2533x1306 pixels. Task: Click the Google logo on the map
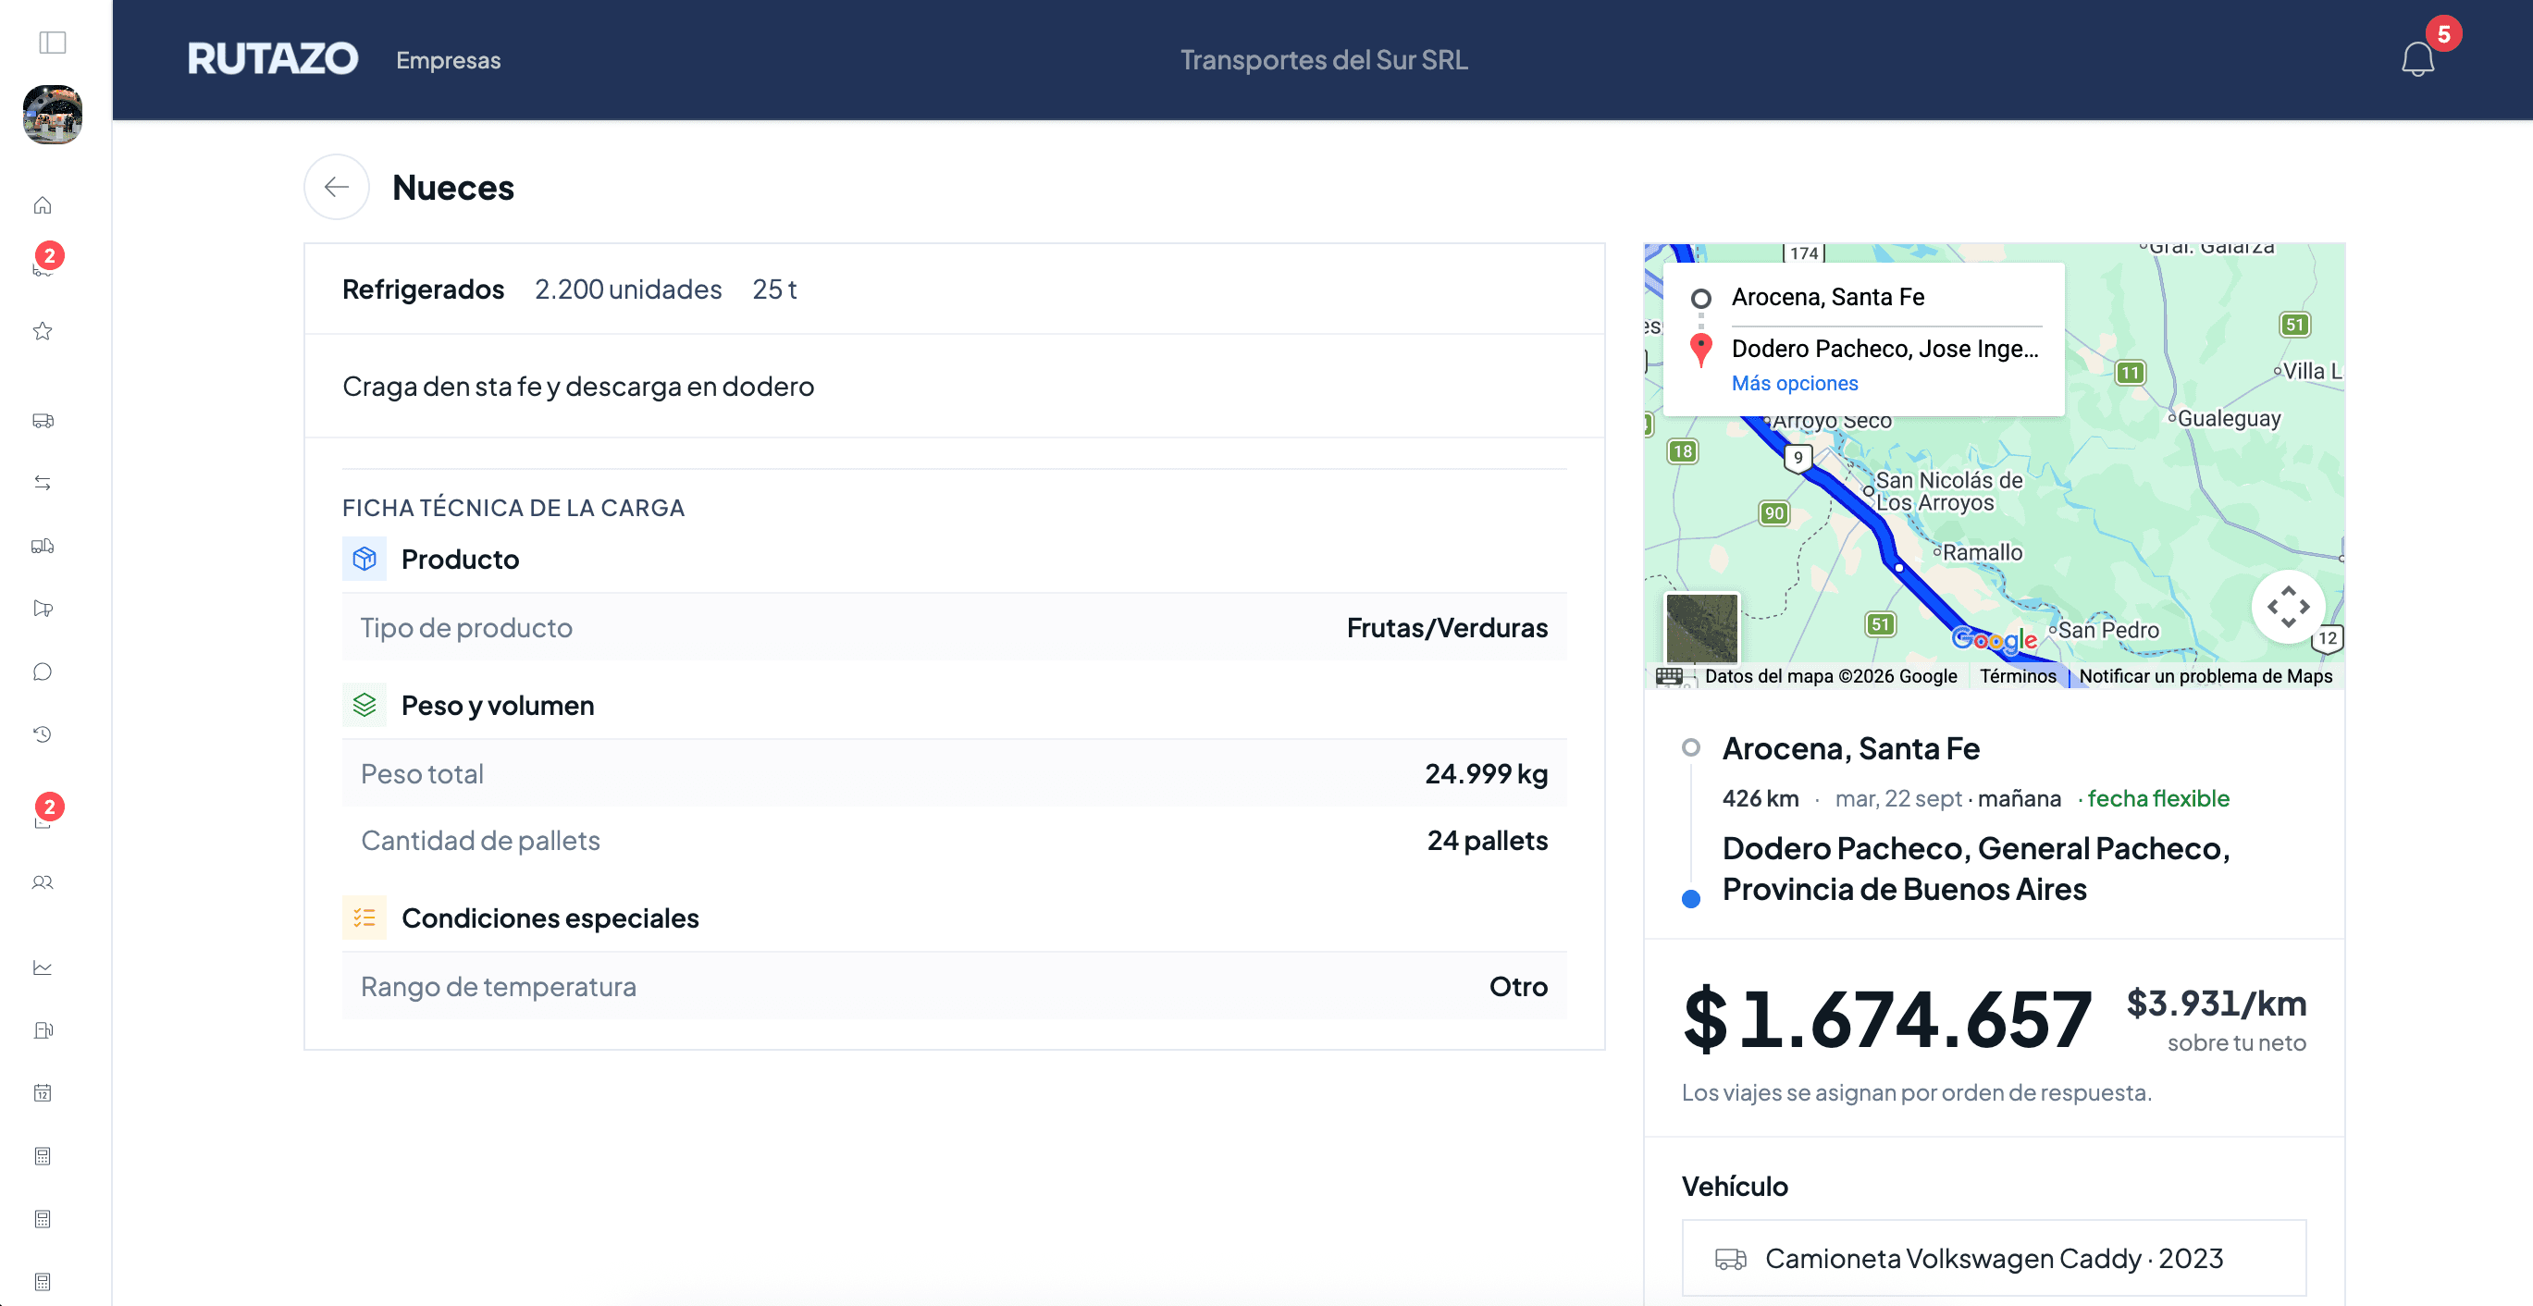[1995, 639]
